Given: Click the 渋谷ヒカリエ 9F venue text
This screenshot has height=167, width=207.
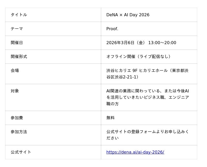Looking at the screenshot, I should click(x=122, y=70).
